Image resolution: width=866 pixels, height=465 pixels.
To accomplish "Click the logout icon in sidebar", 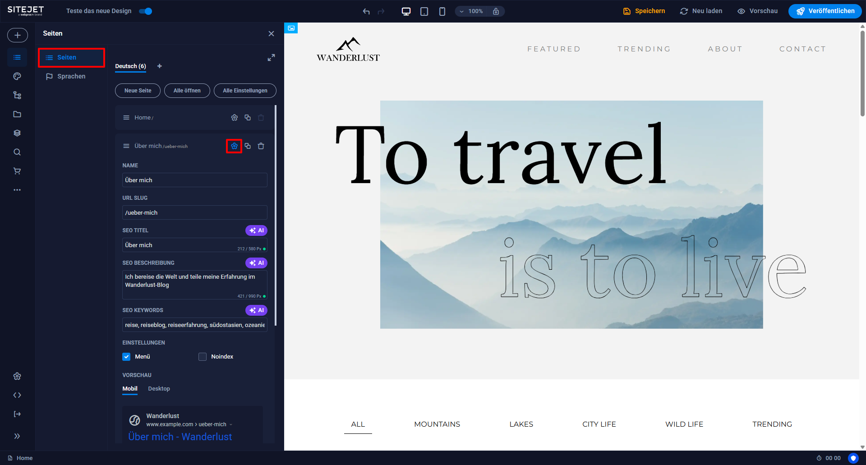I will [x=17, y=414].
